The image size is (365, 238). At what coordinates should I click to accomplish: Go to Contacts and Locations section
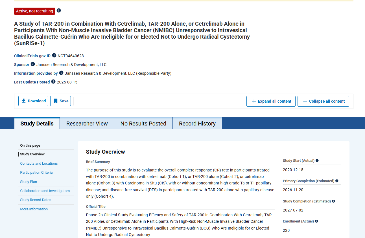39,163
